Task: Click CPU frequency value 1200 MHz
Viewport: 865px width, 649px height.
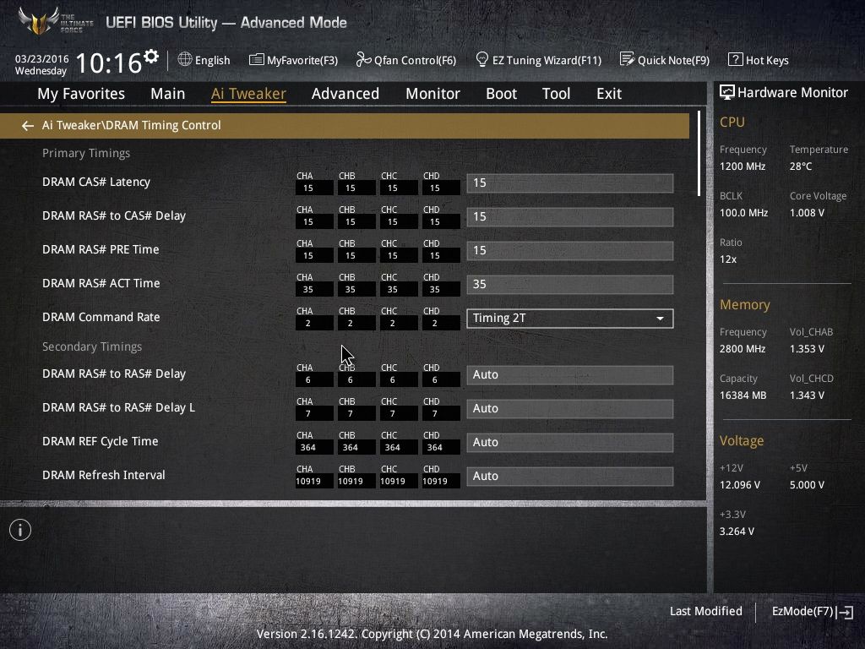Action: (743, 166)
